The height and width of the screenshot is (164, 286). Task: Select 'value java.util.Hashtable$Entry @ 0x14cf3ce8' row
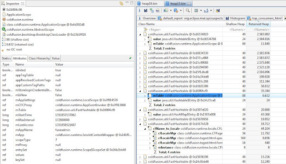coord(203,100)
